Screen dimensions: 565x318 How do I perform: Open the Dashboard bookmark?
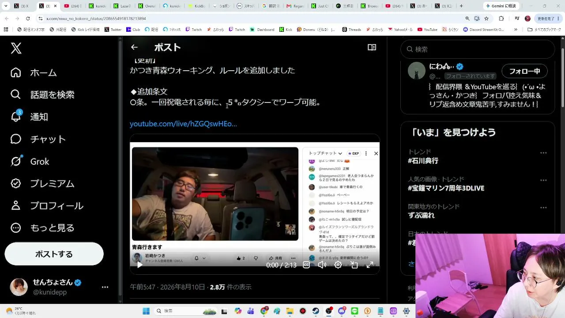(262, 30)
